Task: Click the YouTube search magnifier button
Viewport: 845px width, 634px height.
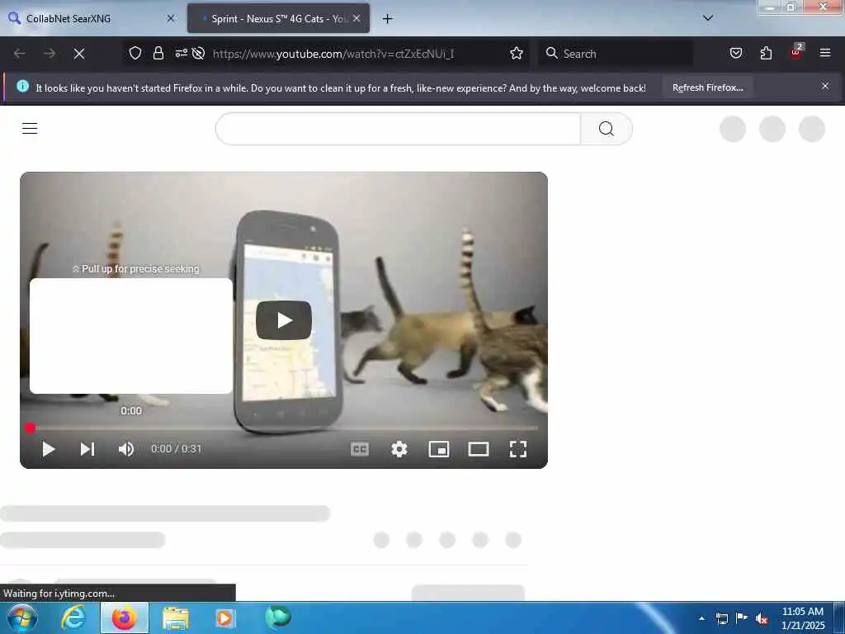Action: [x=607, y=129]
